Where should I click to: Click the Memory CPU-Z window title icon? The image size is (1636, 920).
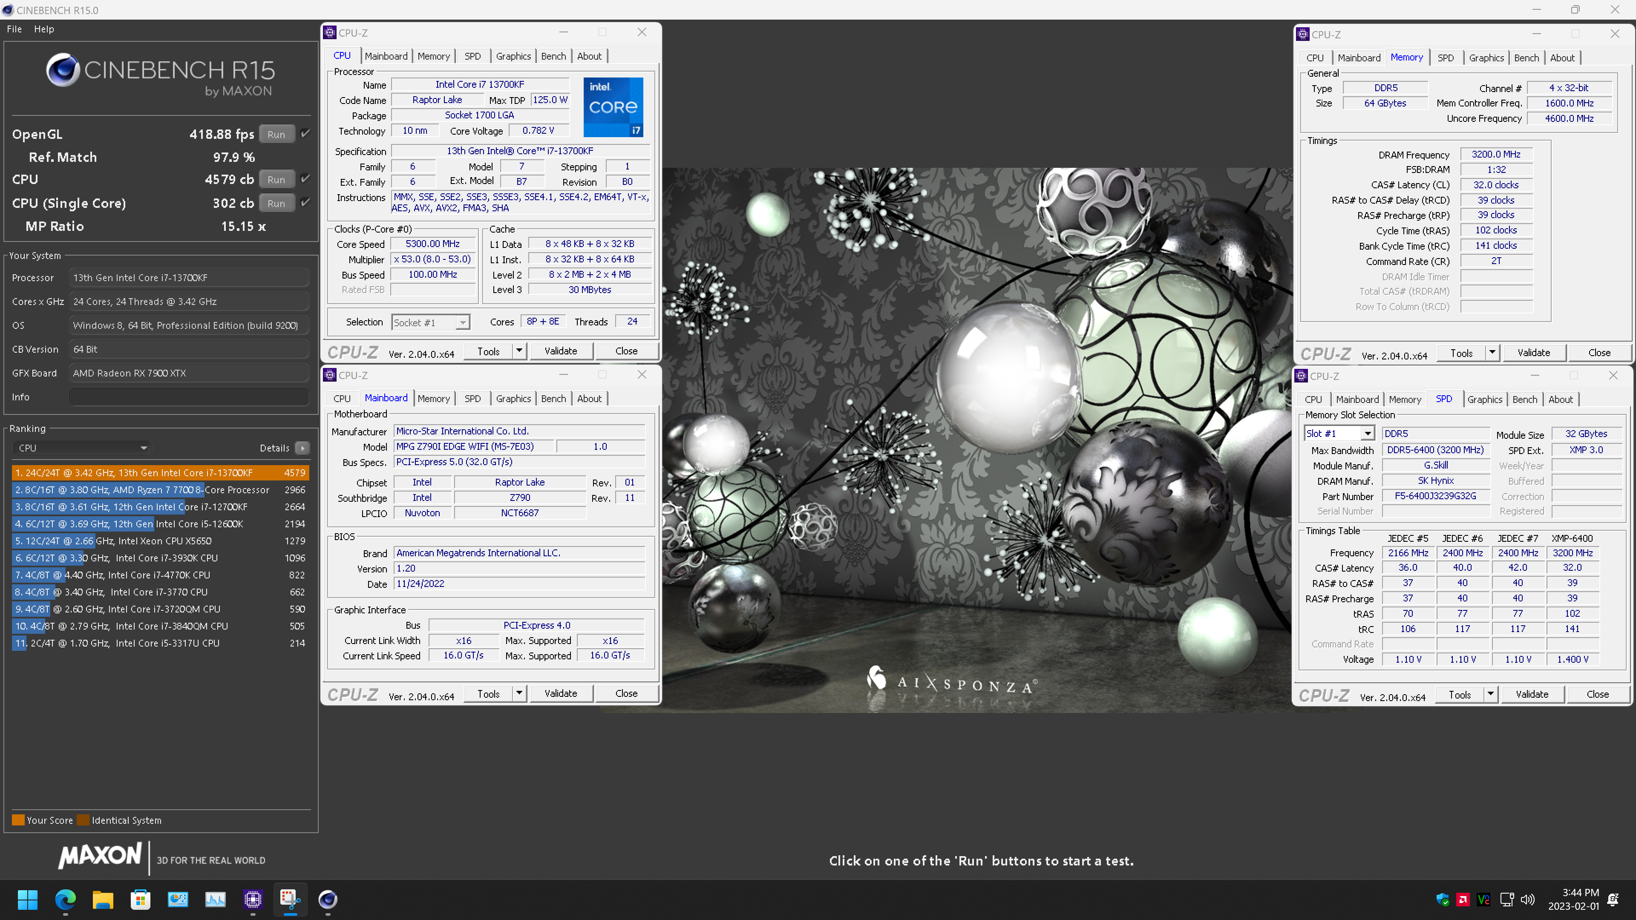1302,34
